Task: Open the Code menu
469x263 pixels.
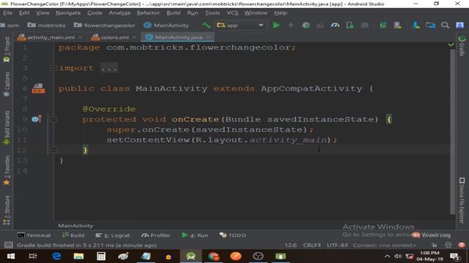Action: point(95,13)
